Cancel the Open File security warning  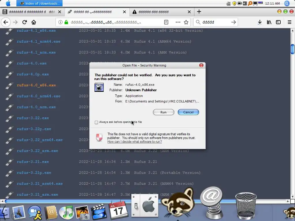(188, 112)
